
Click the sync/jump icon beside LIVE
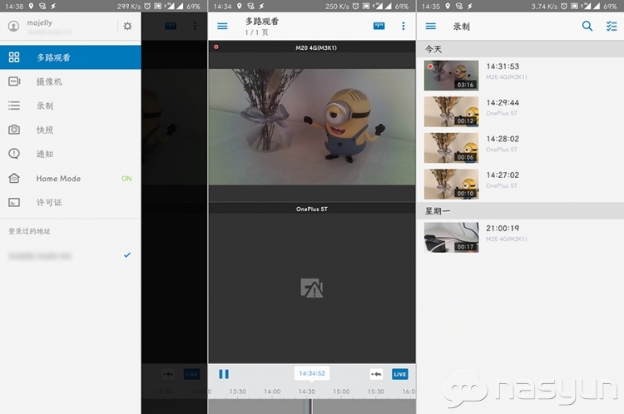tap(376, 374)
